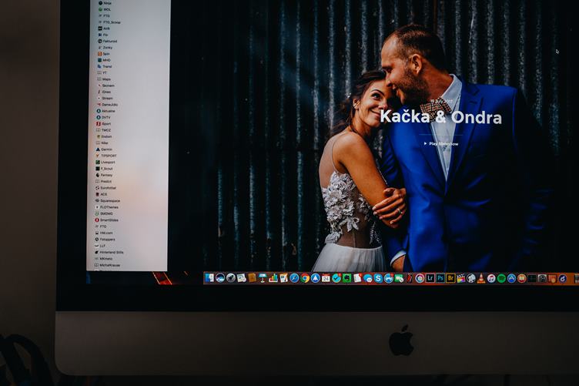
Task: Open VLC media player in Dock
Action: pyautogui.click(x=481, y=278)
